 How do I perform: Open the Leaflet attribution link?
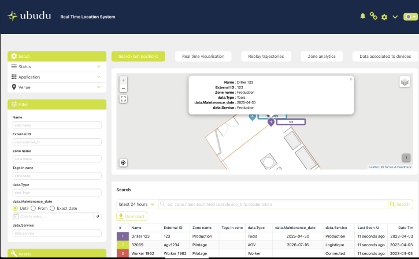(x=373, y=167)
